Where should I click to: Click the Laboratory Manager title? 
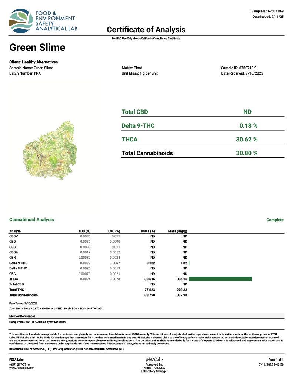tap(154, 371)
